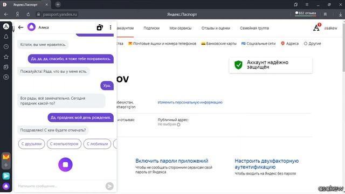Viewport: 345px width, 194px height.
Task: Click the Alice avatar in chat header
Action: point(31,27)
